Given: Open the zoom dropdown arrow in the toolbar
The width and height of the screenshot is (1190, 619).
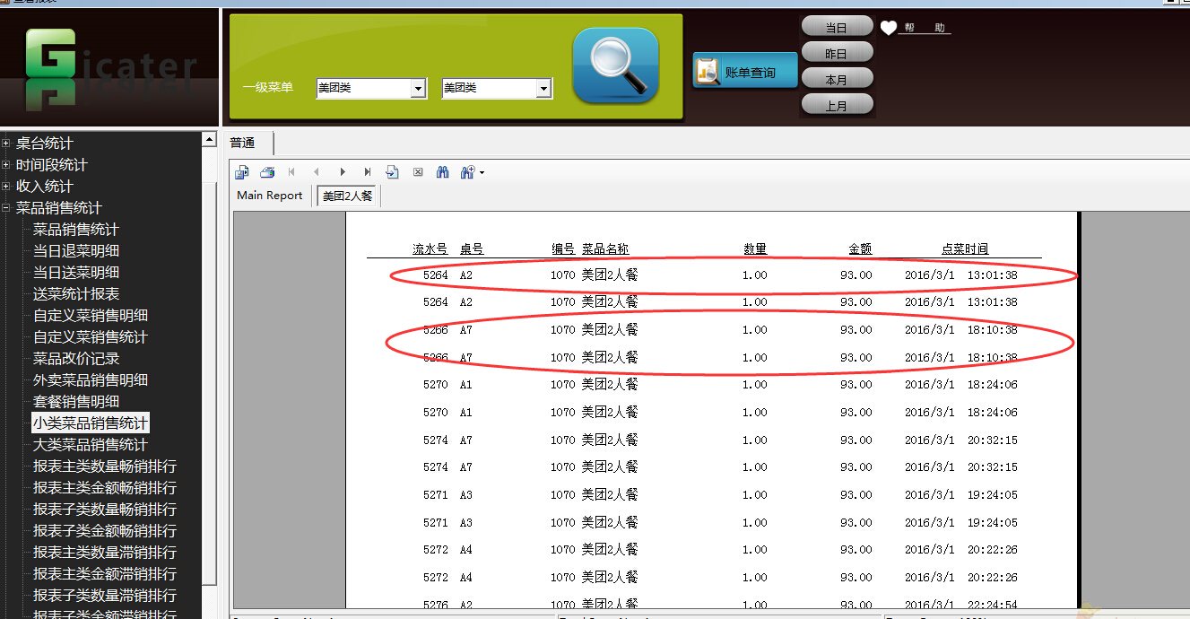Looking at the screenshot, I should click(x=482, y=172).
